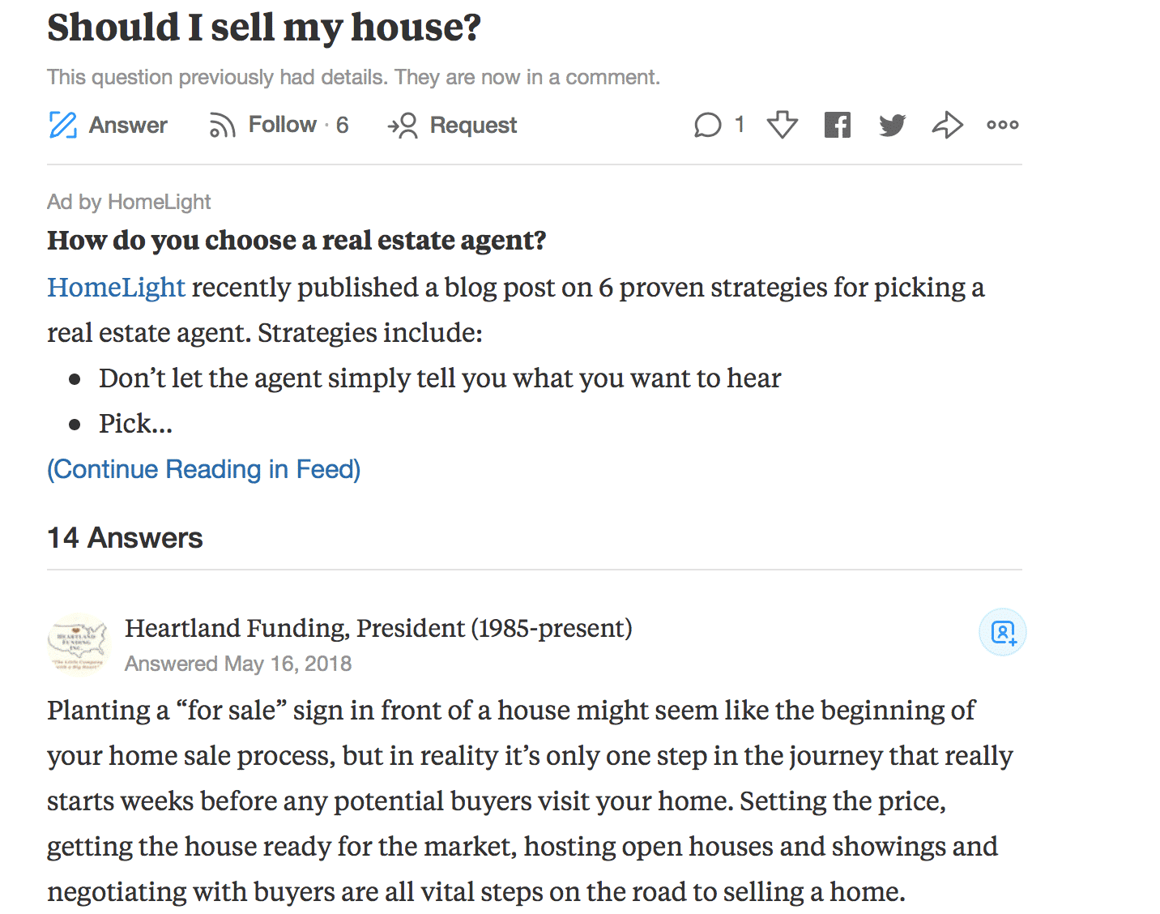Open the Heartland Funding profile avatar
This screenshot has width=1160, height=914.
coord(78,643)
